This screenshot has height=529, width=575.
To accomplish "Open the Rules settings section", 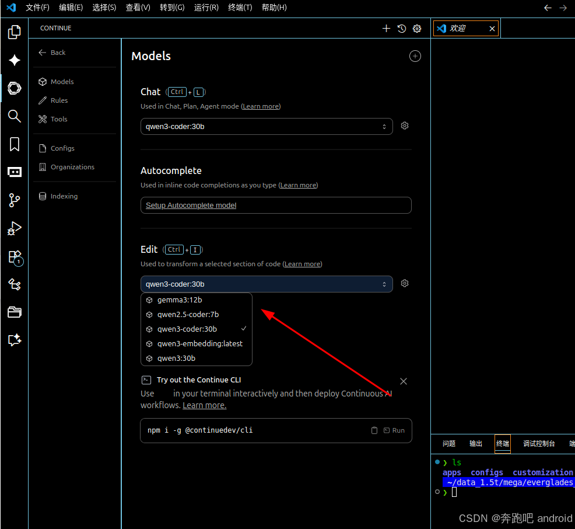I will coord(53,100).
